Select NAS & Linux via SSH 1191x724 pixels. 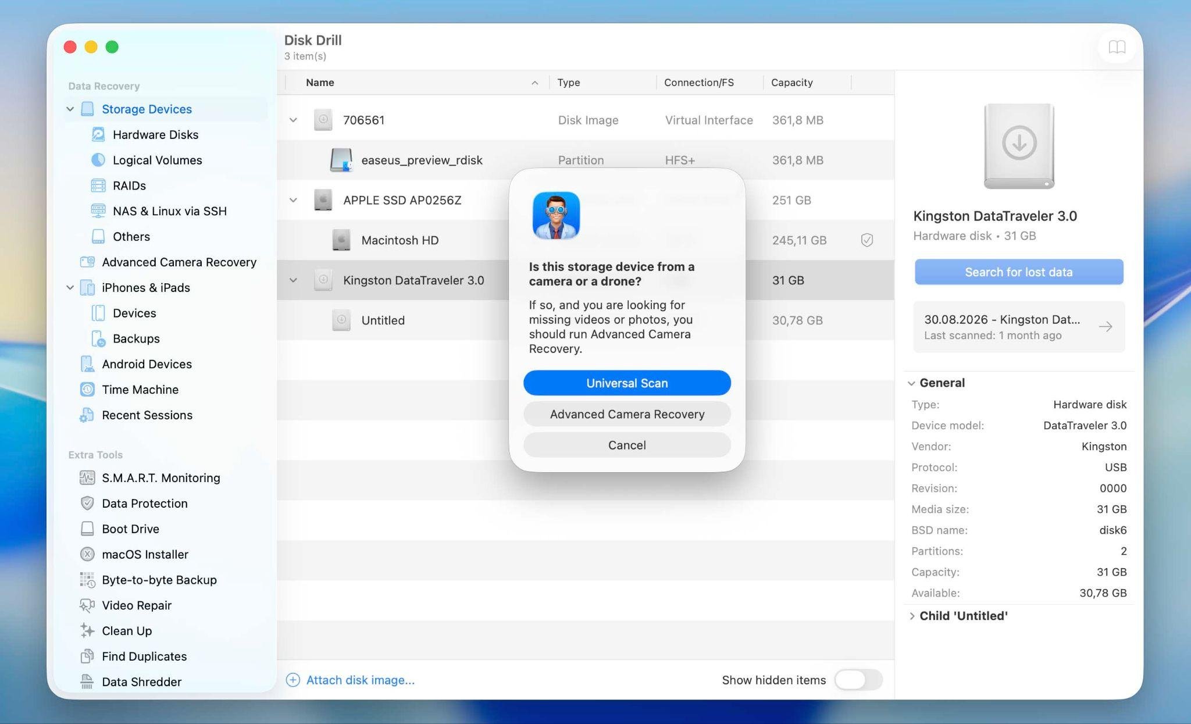click(x=169, y=211)
